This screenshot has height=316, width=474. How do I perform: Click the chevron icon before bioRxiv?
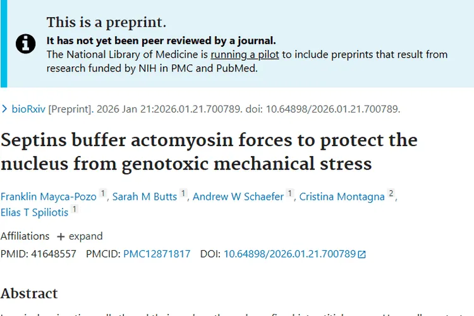5,109
